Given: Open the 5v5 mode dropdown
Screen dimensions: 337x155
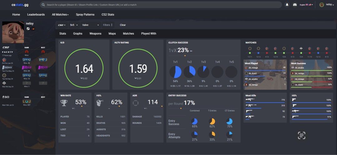Looking at the screenshot, I should pyautogui.click(x=74, y=25).
